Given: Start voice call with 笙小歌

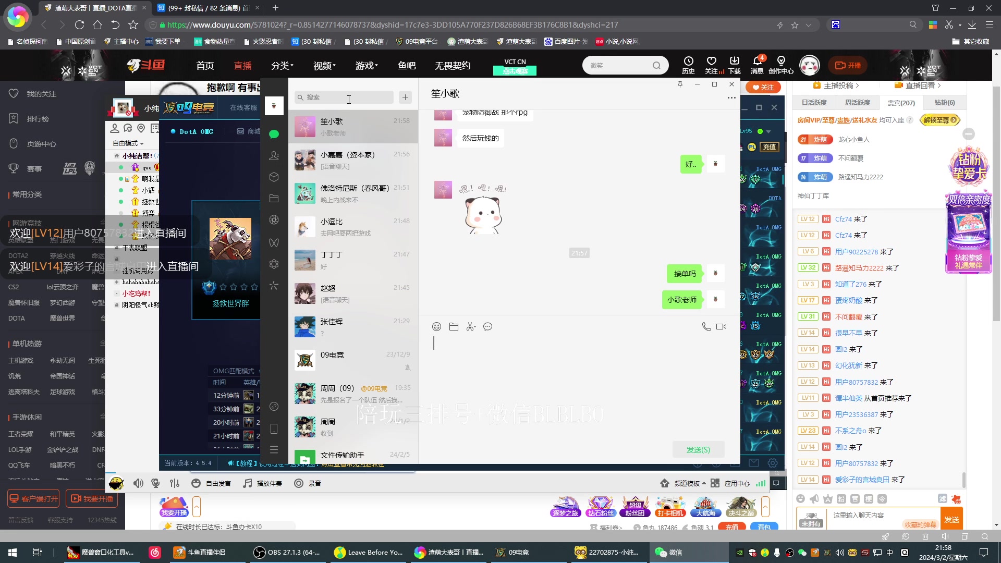Looking at the screenshot, I should click(706, 327).
